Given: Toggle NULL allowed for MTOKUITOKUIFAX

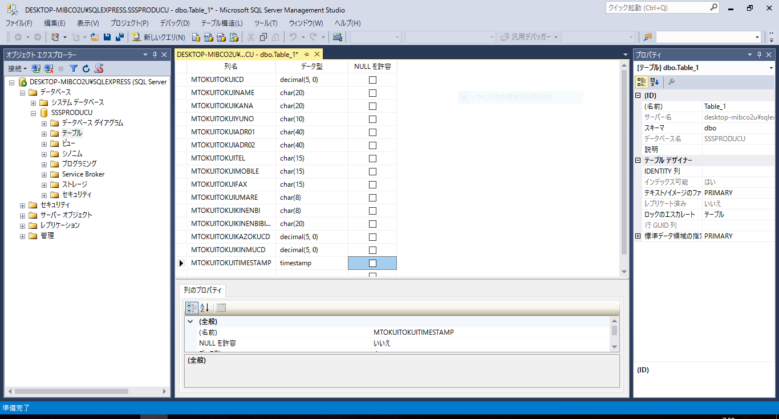Looking at the screenshot, I should pos(372,184).
